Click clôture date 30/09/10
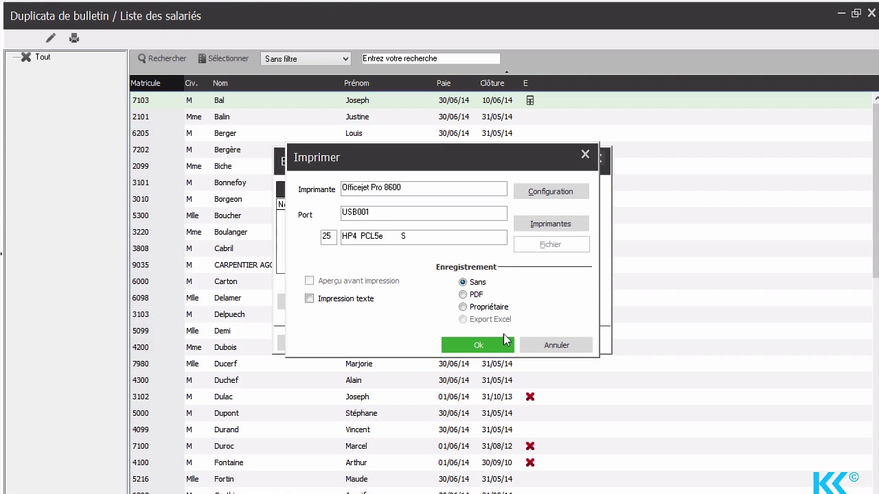The width and height of the screenshot is (879, 494). click(x=497, y=462)
